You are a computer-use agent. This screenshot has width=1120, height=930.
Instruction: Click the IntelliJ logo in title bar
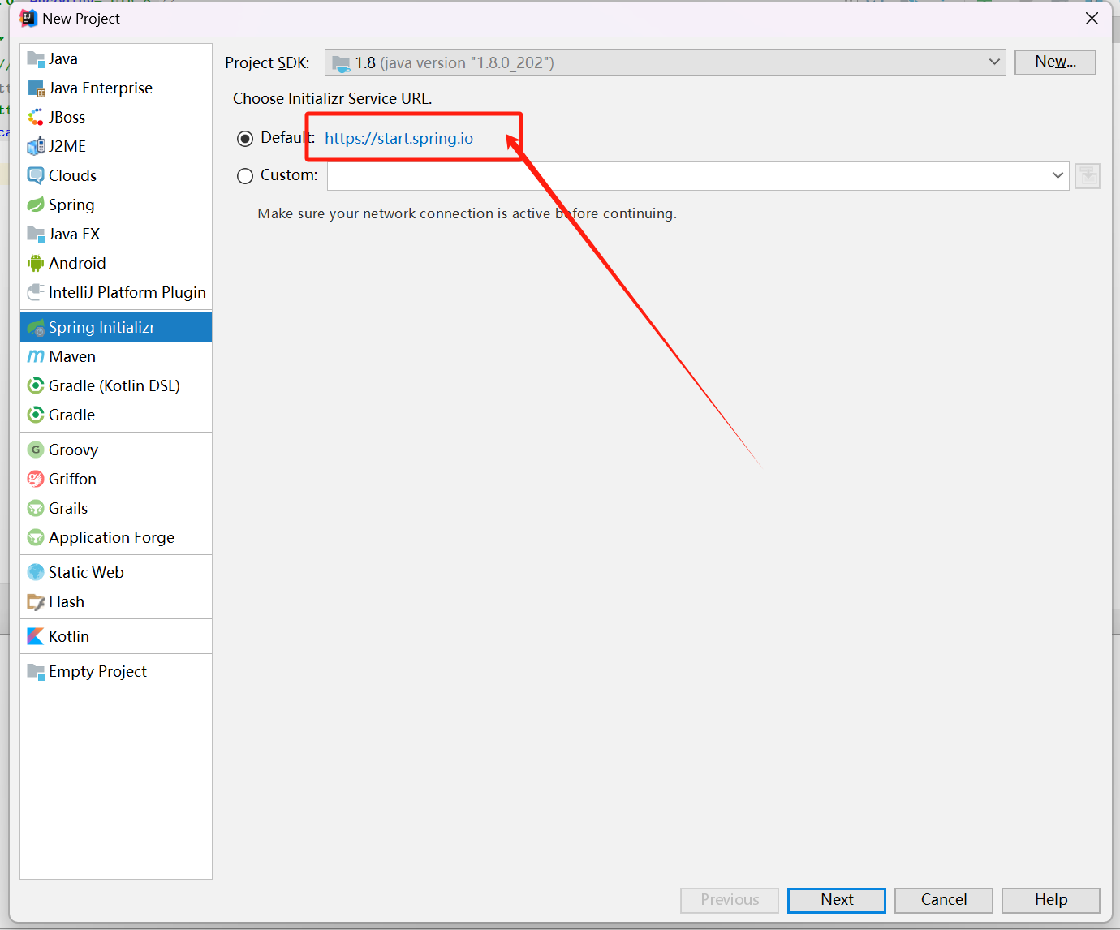28,18
